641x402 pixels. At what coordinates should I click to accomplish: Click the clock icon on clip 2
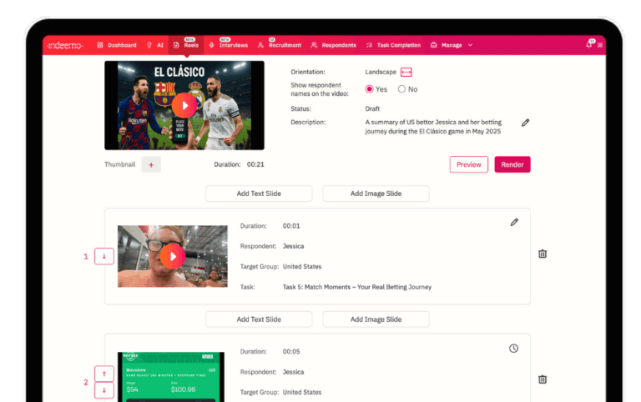tap(514, 349)
